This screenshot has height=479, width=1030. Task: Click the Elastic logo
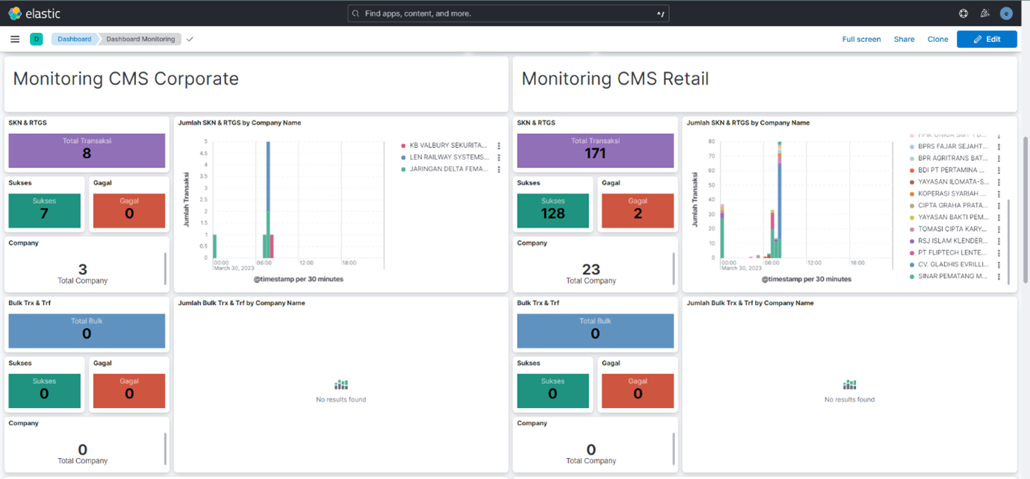34,13
